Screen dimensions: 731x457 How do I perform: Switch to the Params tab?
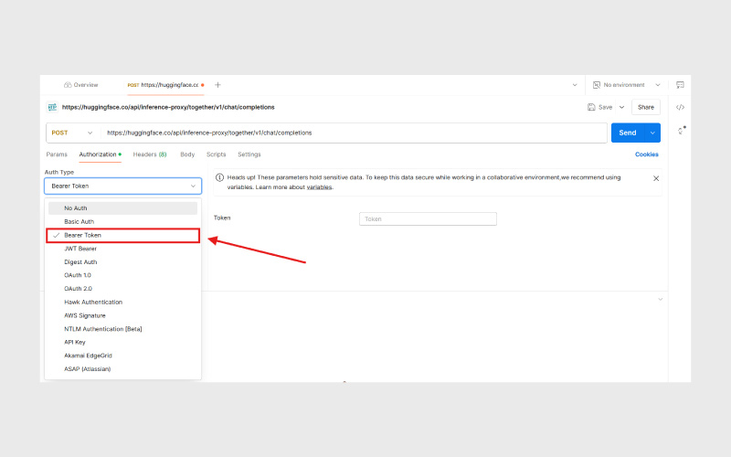tap(57, 154)
